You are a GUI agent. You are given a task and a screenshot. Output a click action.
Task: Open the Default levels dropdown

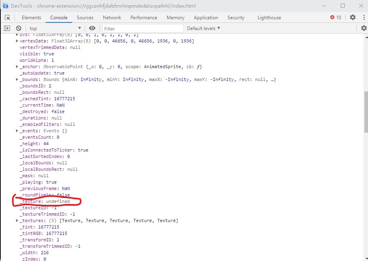204,28
